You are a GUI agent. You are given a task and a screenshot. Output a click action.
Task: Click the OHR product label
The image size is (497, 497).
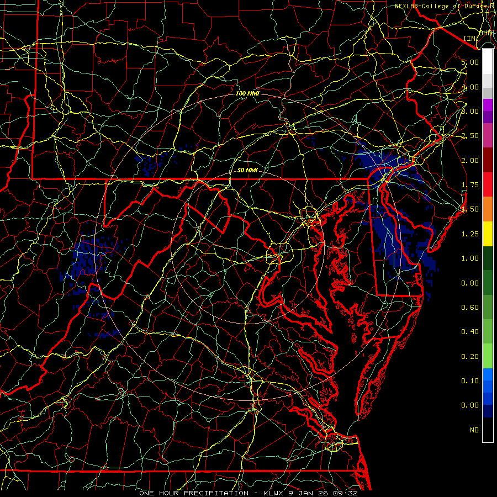coord(485,33)
